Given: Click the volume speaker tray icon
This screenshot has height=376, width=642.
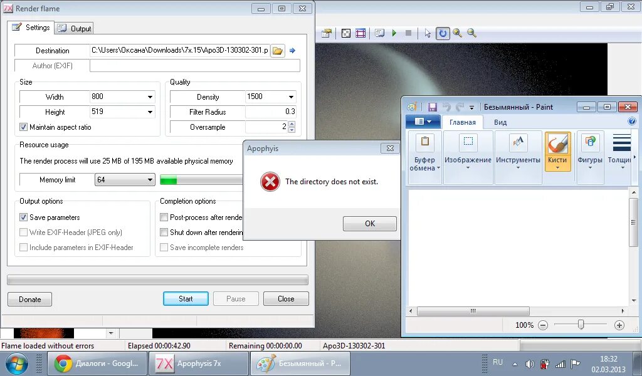Looking at the screenshot, I should pos(529,363).
